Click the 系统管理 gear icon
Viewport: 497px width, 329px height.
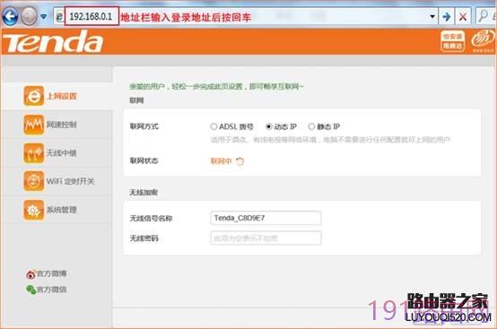33,210
